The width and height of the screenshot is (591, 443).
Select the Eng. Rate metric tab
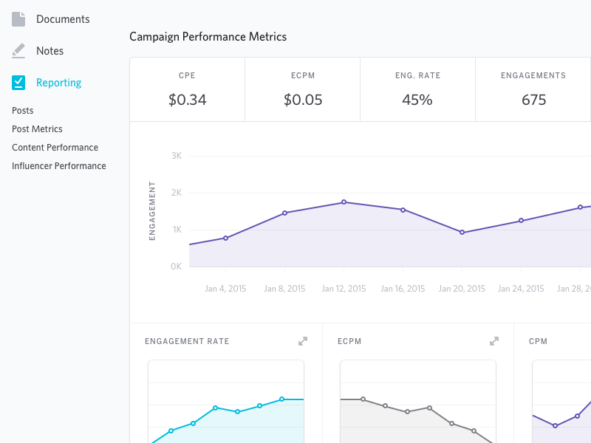[x=417, y=89]
